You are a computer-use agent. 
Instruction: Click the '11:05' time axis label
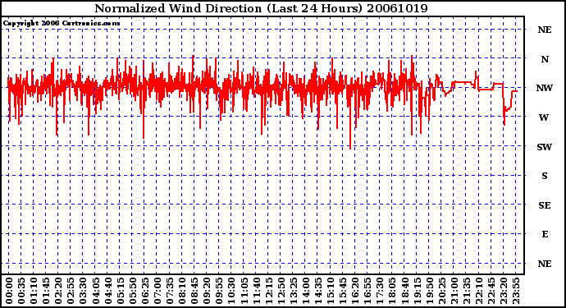coord(244,291)
